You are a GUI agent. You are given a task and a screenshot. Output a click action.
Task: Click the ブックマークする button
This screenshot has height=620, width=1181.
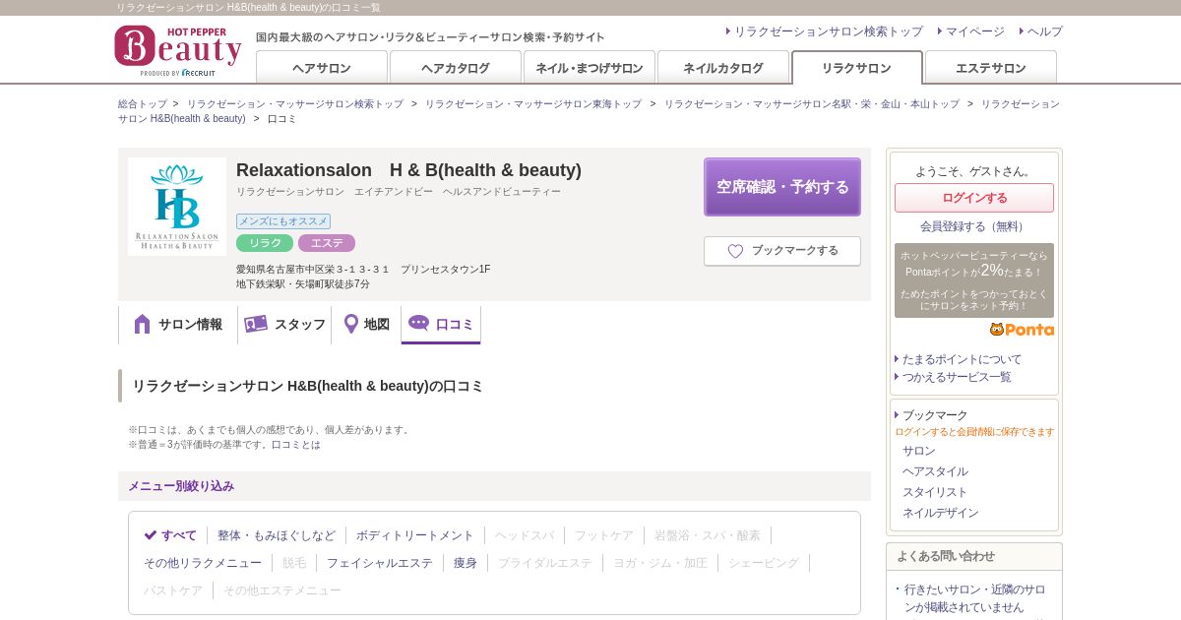(x=782, y=251)
